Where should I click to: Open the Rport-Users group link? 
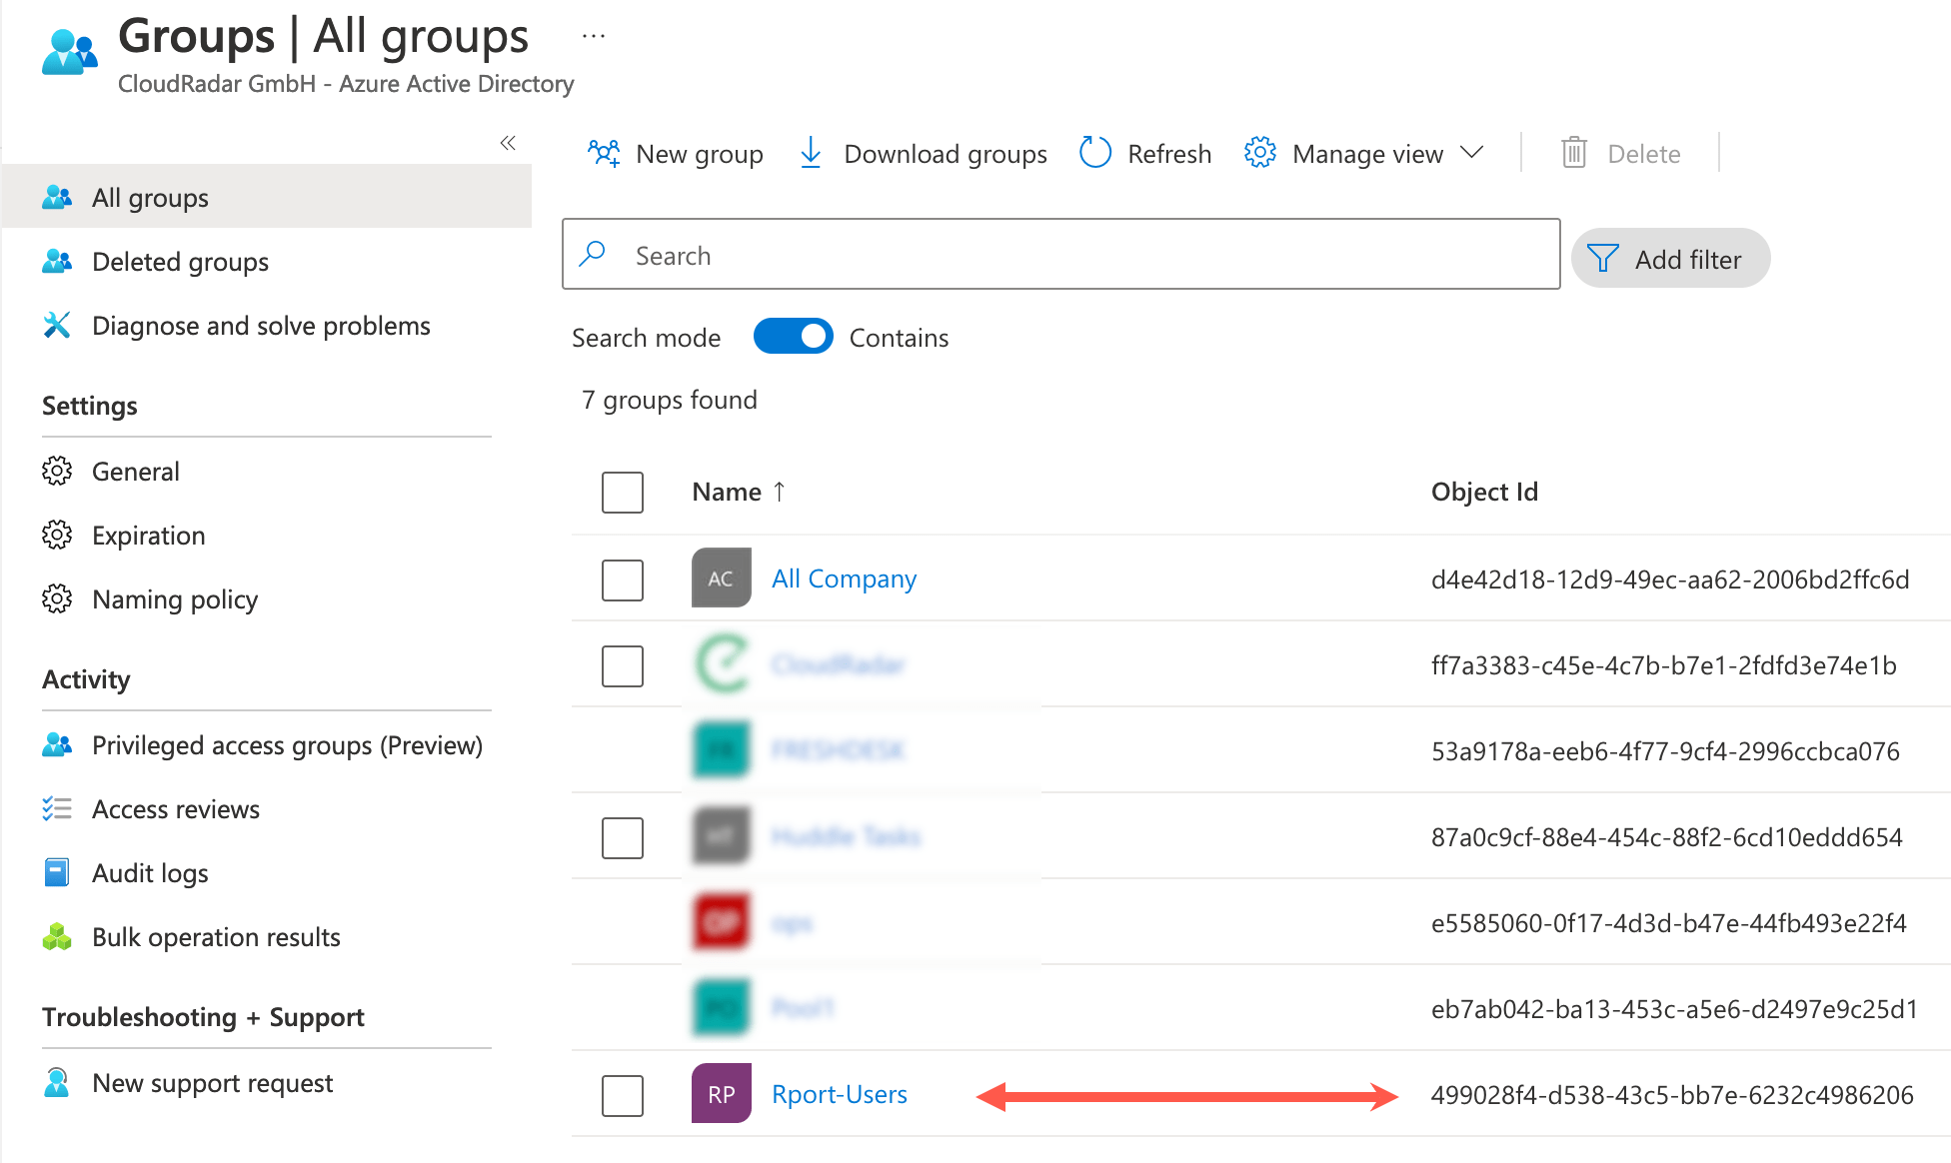[839, 1094]
